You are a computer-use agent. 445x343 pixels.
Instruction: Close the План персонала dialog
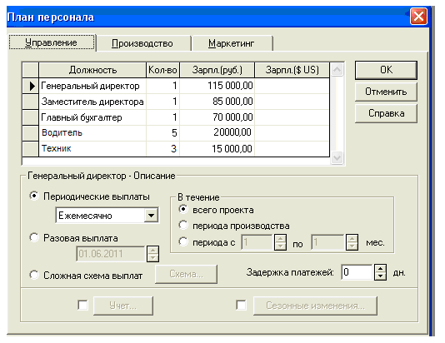(418, 17)
